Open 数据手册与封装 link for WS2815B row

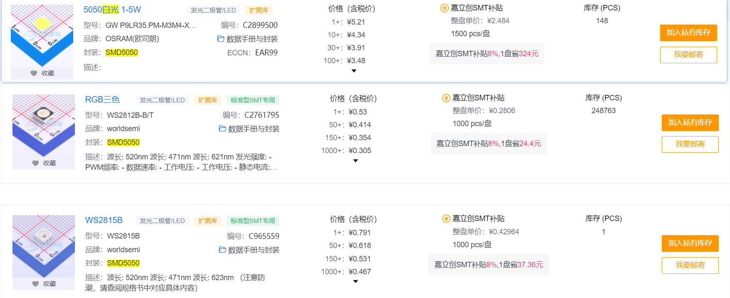(253, 250)
